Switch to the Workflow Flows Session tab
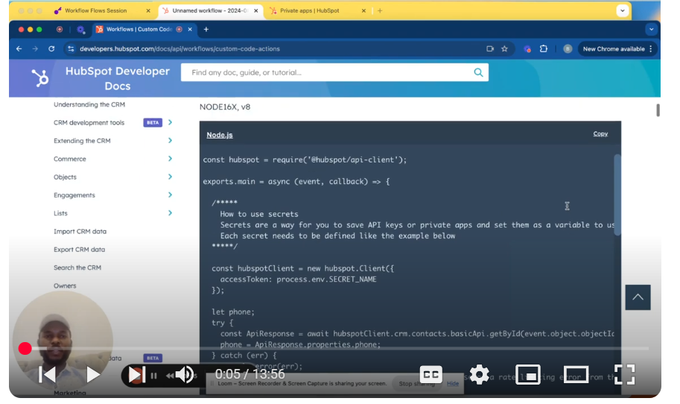This screenshot has width=680, height=404. click(95, 11)
